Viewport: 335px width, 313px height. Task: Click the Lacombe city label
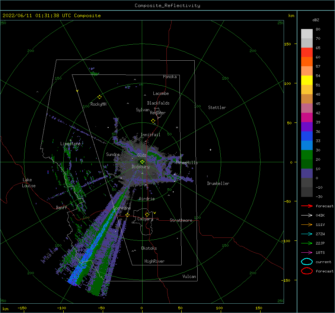coord(161,93)
